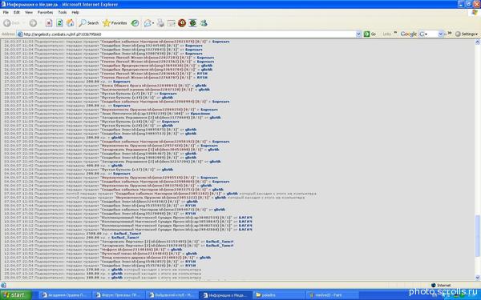Click the Go button

[x=370, y=34]
